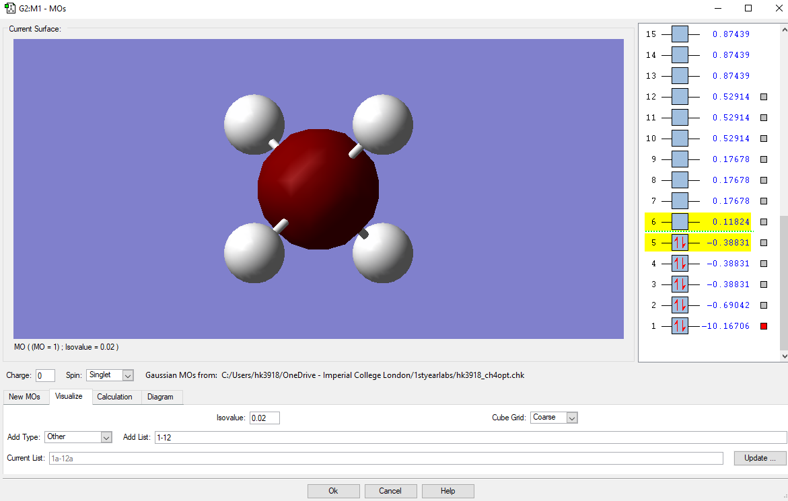The height and width of the screenshot is (501, 788).
Task: Toggle the gray surface square beside orbital 5
Action: coord(764,243)
